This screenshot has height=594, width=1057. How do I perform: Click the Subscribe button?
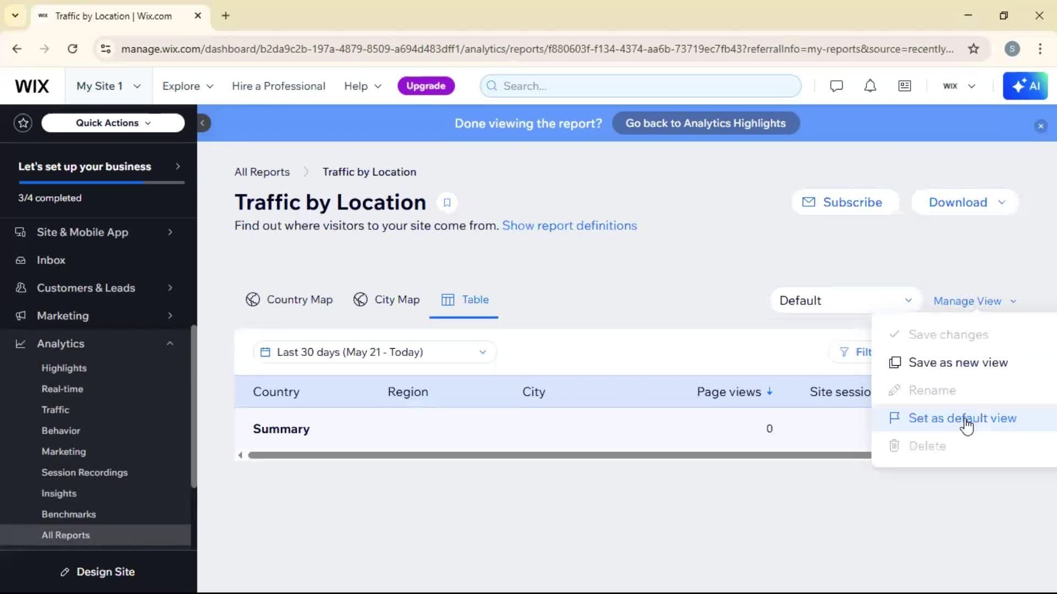(x=844, y=202)
